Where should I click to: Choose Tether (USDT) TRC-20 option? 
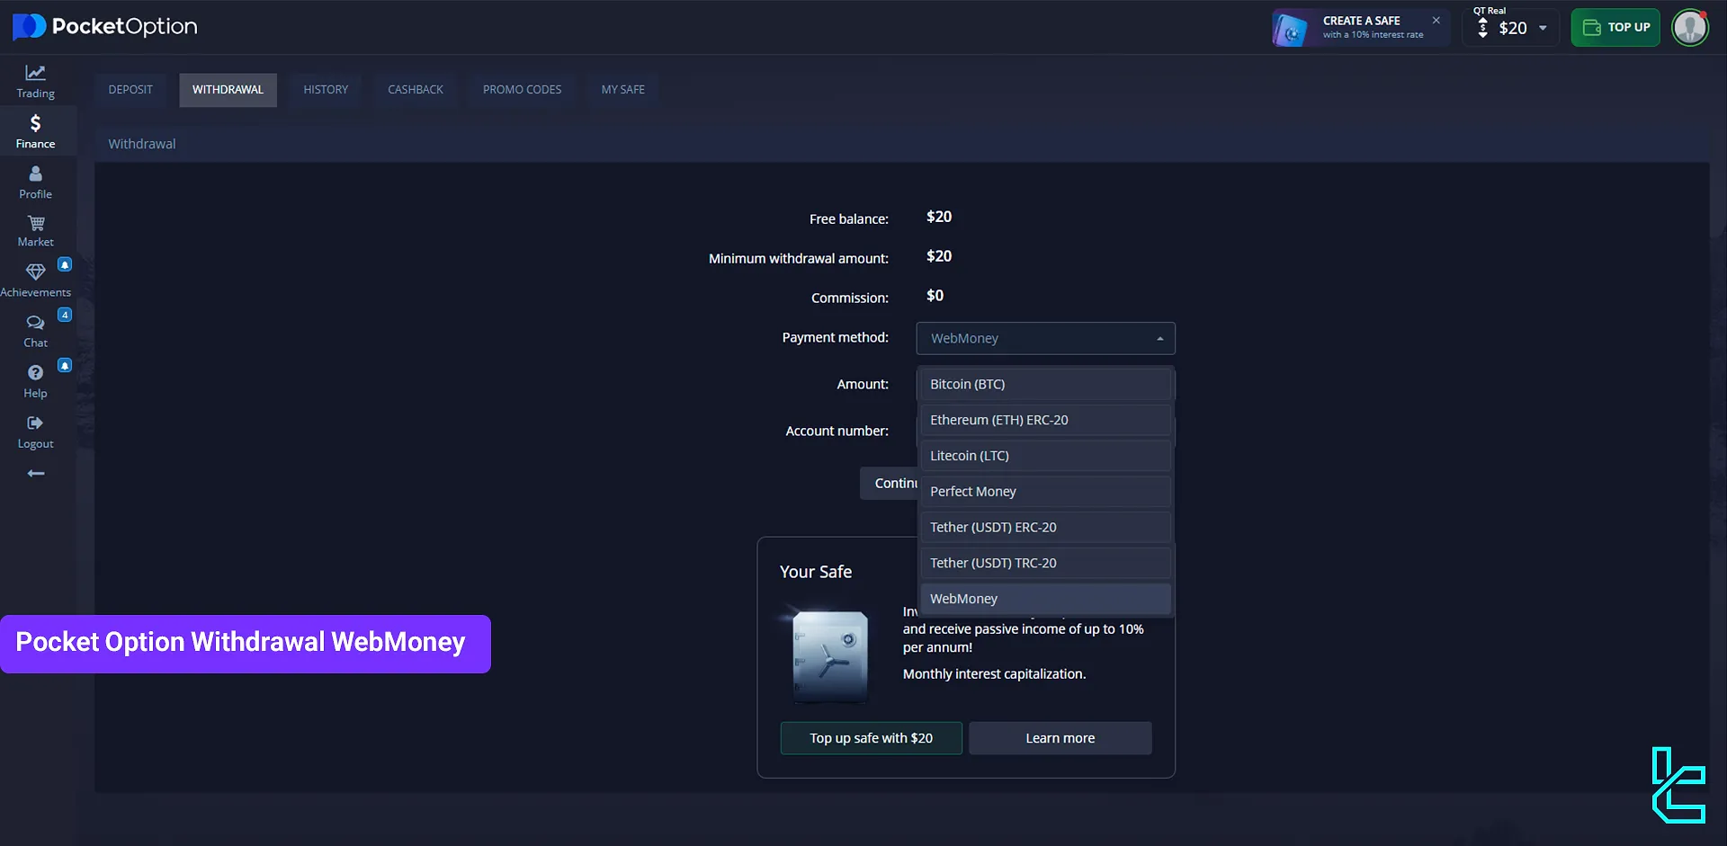tap(1045, 563)
